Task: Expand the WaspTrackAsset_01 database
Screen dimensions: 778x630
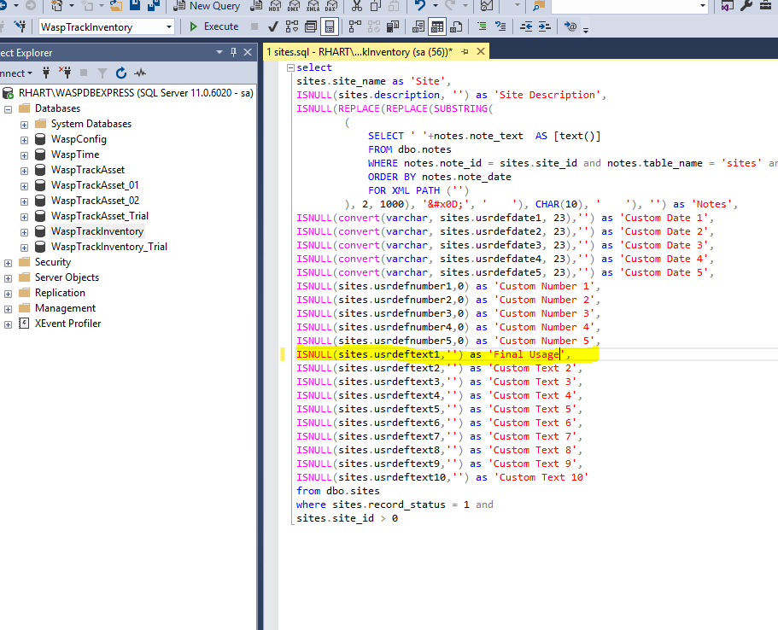Action: (x=24, y=184)
